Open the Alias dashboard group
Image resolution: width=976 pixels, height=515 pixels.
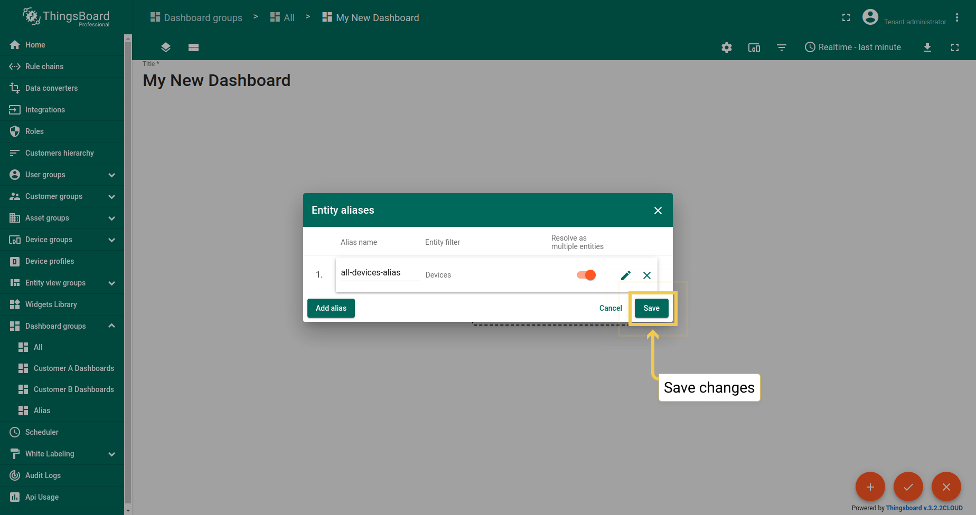tap(62, 411)
